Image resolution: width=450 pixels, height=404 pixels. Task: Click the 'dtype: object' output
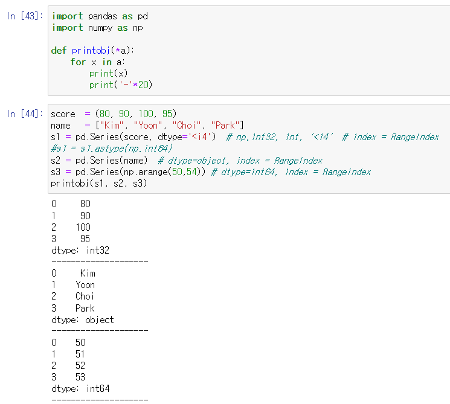point(83,320)
